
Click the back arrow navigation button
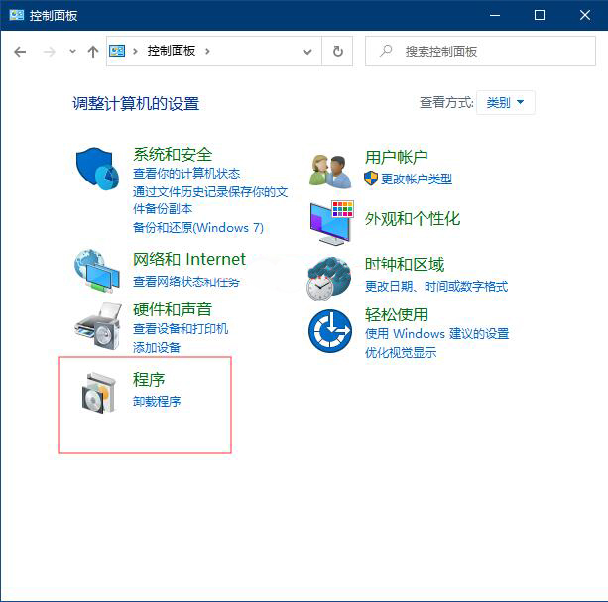point(20,52)
